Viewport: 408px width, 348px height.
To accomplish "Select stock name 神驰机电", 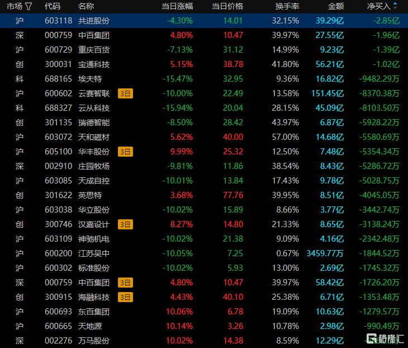I will click(x=94, y=239).
